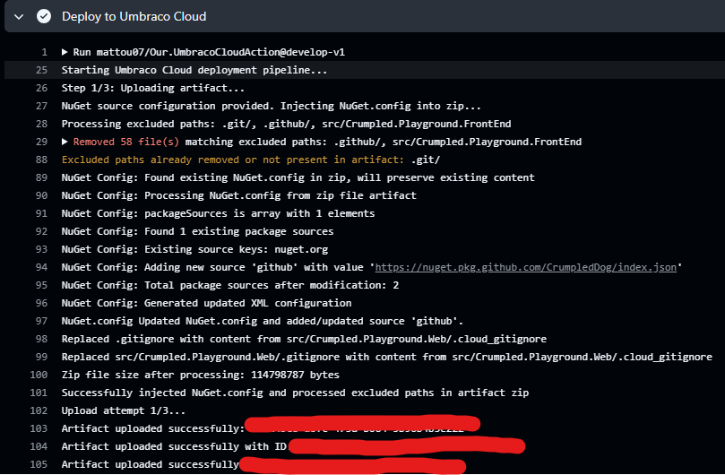Click line number 94 in the log

coord(40,267)
